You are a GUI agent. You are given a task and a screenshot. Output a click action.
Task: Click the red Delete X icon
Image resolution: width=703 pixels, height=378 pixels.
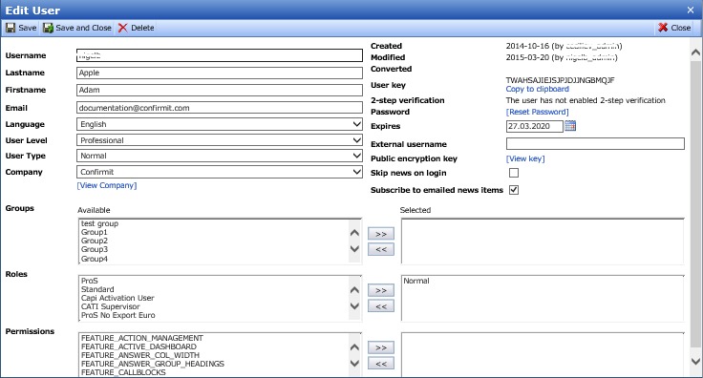122,28
